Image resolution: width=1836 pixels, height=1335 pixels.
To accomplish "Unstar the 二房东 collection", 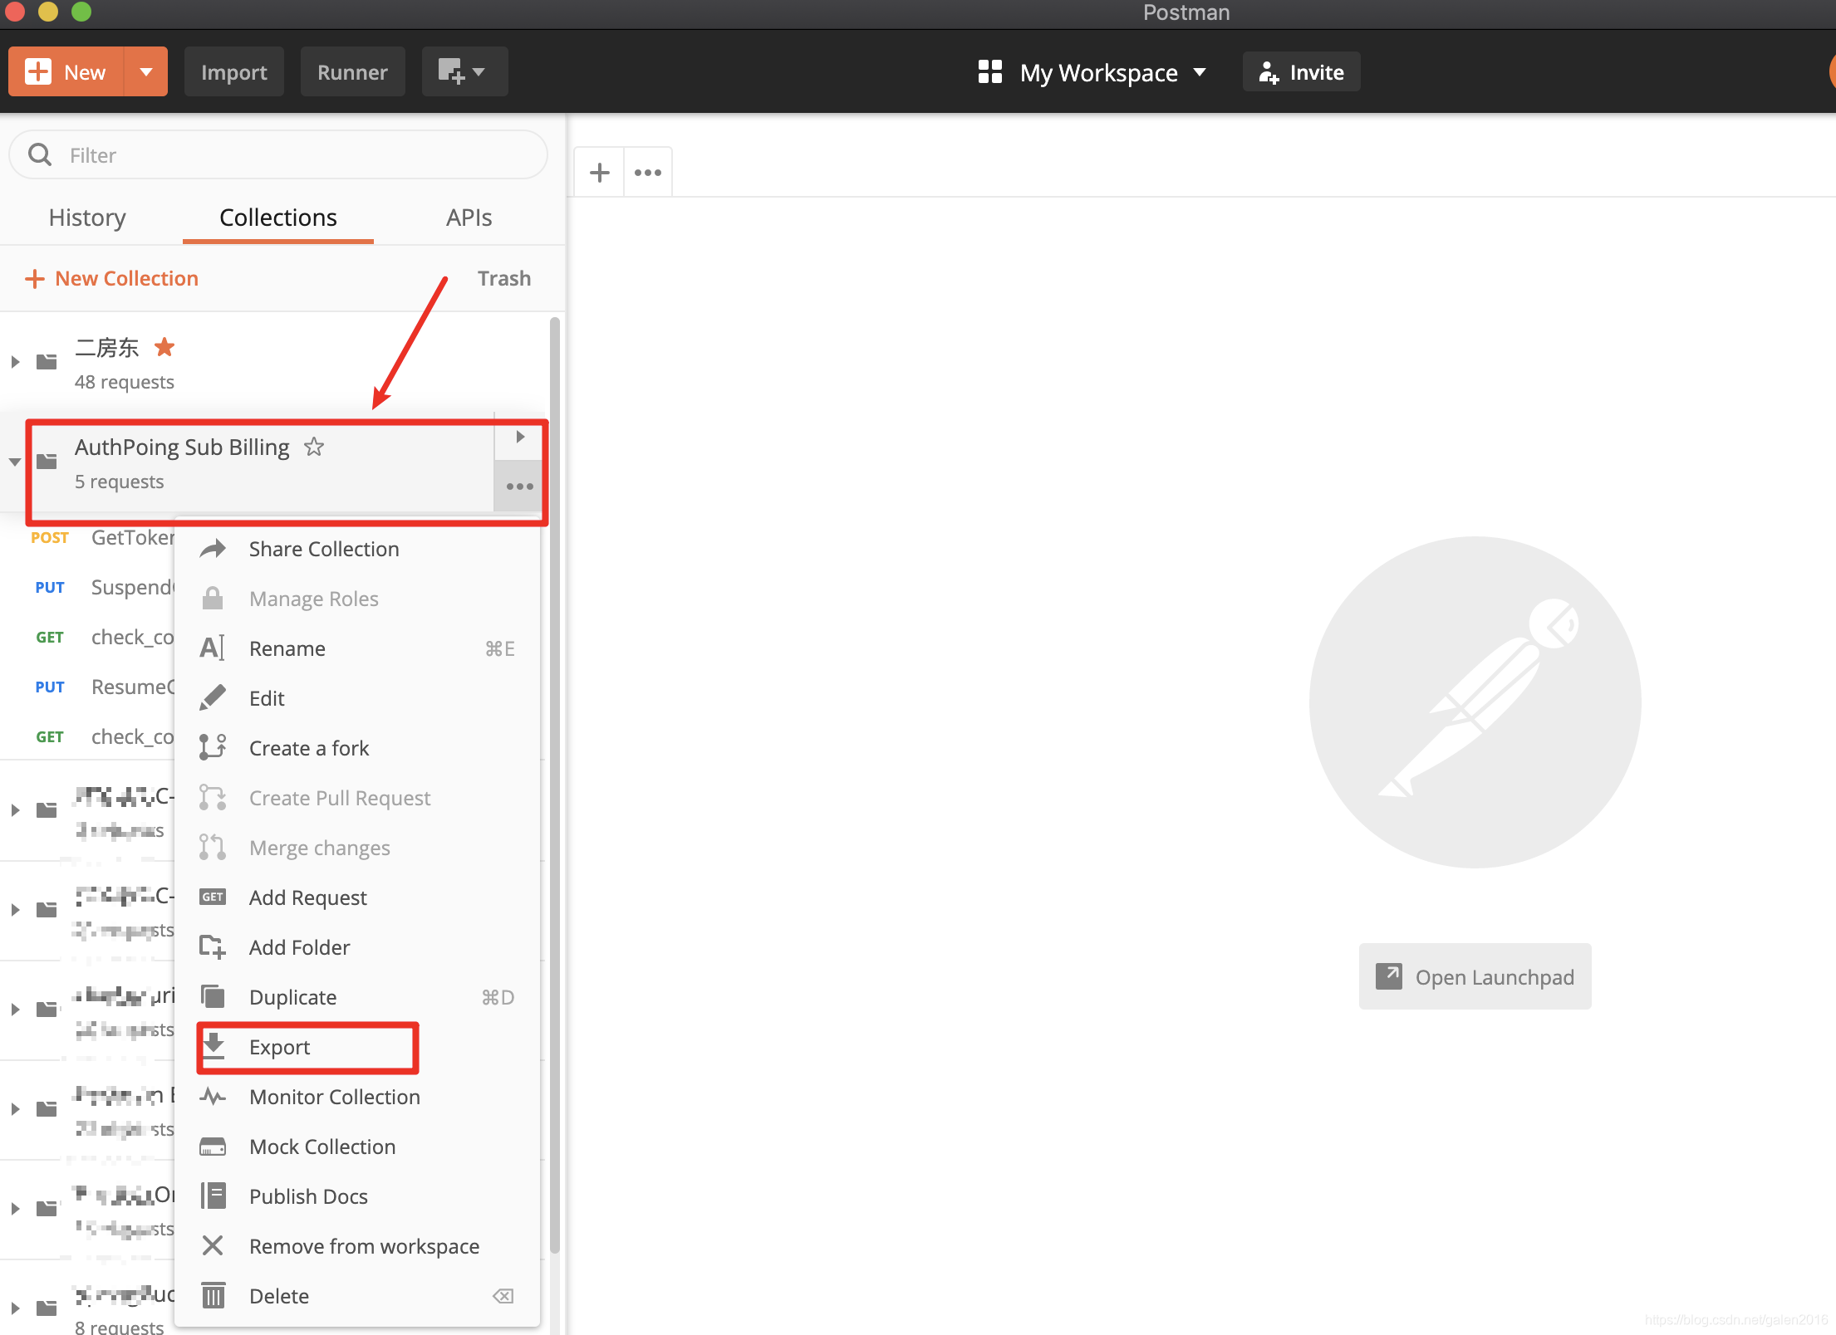I will (164, 347).
